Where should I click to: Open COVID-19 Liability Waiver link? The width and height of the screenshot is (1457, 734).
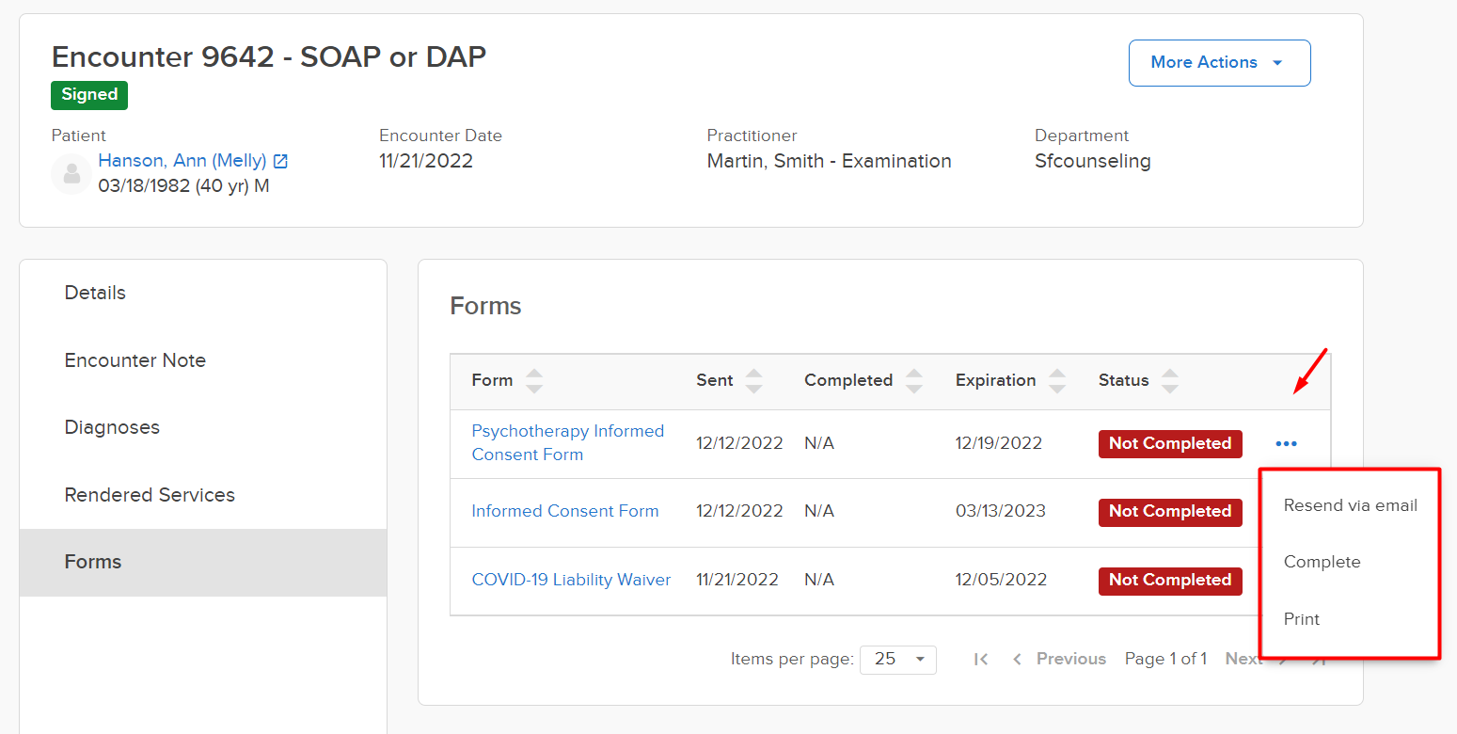coord(571,580)
